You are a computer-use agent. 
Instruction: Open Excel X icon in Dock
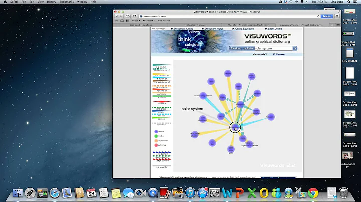point(251,193)
